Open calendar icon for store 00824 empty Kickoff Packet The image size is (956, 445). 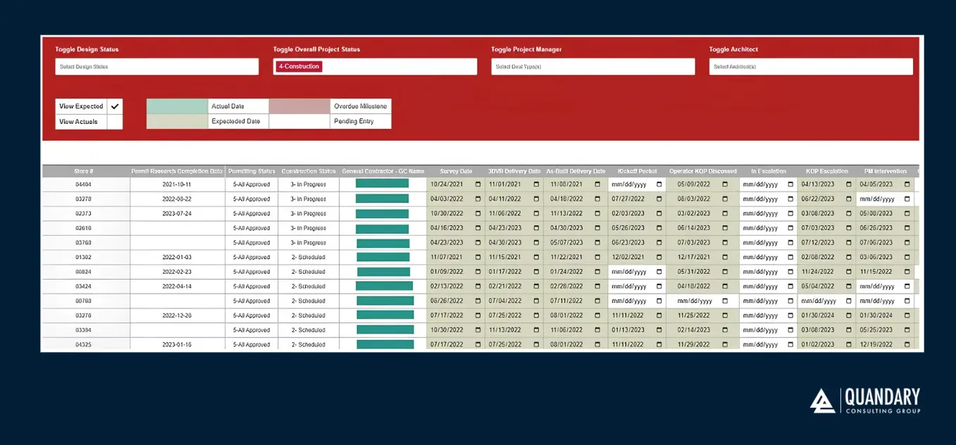pyautogui.click(x=659, y=272)
